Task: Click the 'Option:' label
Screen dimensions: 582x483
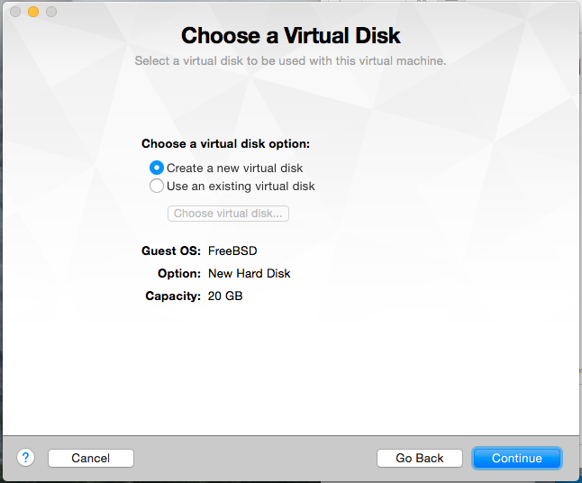Action: click(178, 273)
